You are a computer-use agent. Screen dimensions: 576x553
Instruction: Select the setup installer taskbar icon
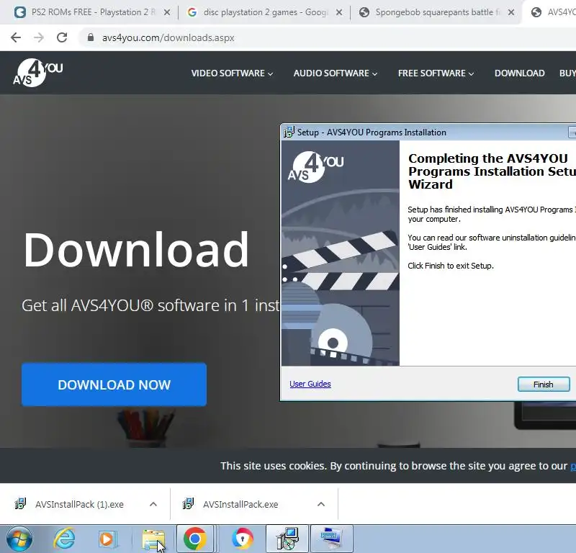point(287,539)
